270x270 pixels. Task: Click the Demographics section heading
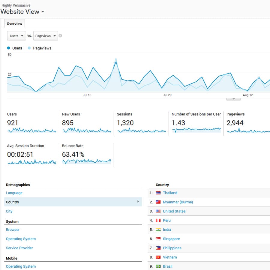coord(18,185)
